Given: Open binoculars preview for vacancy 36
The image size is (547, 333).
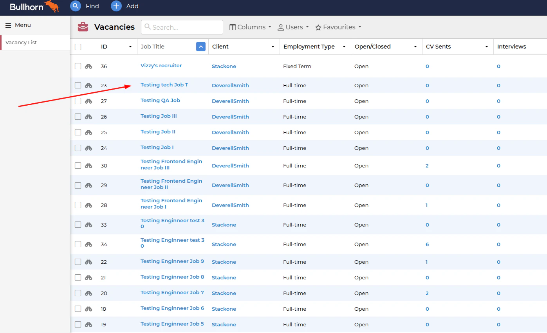Looking at the screenshot, I should tap(88, 66).
